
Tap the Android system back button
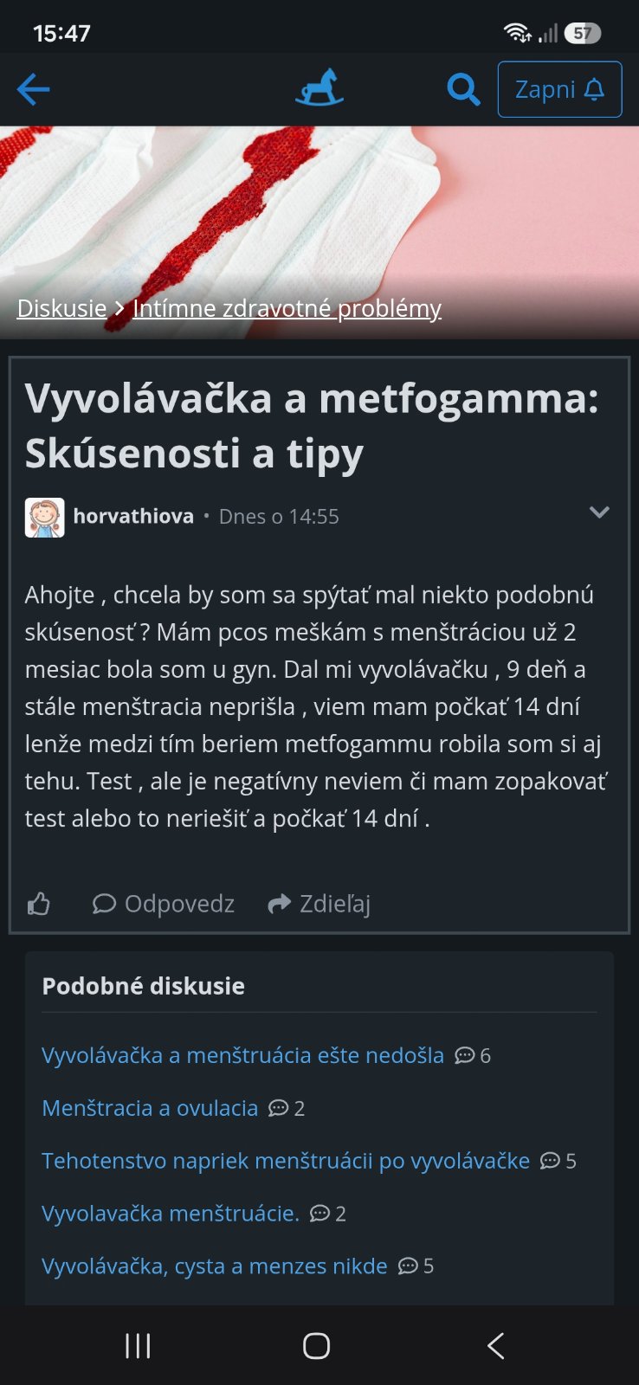tap(495, 1346)
